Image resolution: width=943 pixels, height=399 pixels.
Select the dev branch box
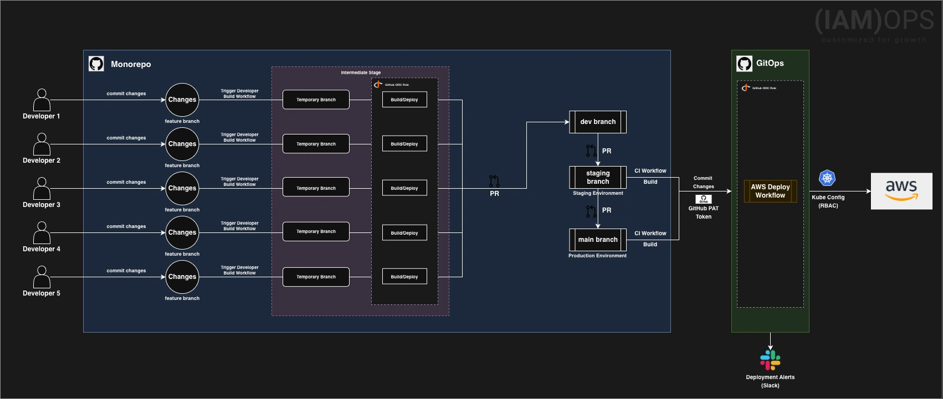[x=598, y=122]
